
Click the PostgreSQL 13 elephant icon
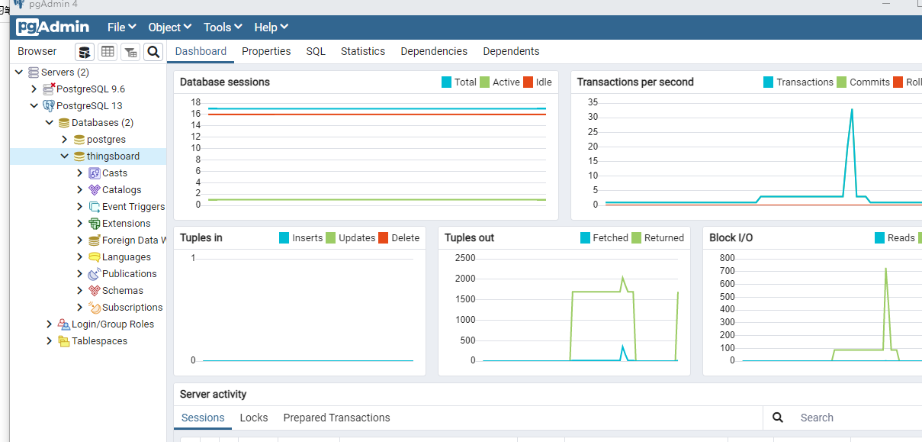[49, 106]
